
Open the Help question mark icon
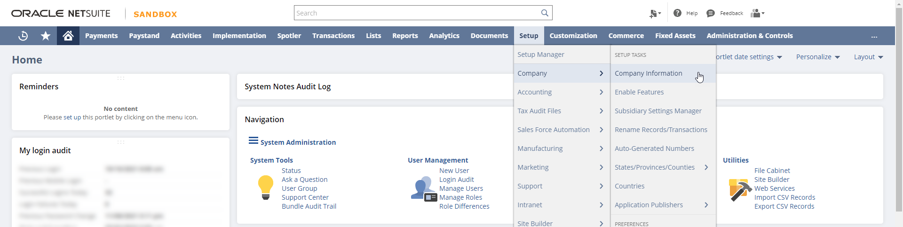[x=677, y=13]
